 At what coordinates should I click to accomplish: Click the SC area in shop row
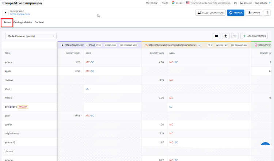click(87, 89)
